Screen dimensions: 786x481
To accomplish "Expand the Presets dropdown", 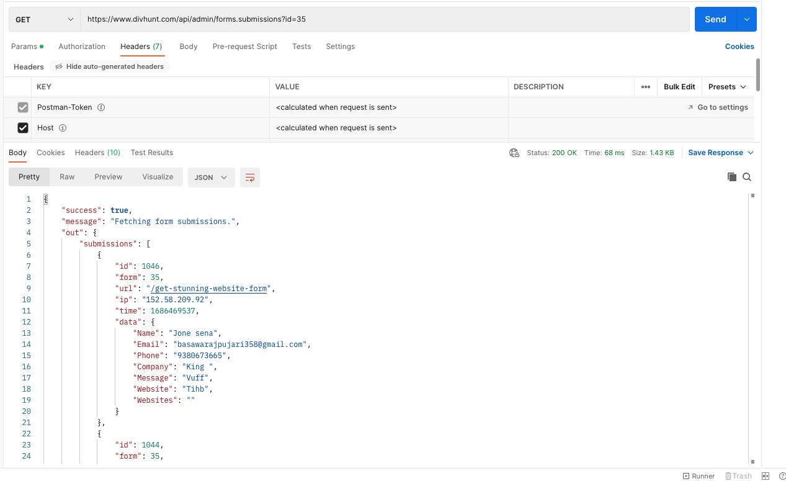I will pyautogui.click(x=727, y=87).
